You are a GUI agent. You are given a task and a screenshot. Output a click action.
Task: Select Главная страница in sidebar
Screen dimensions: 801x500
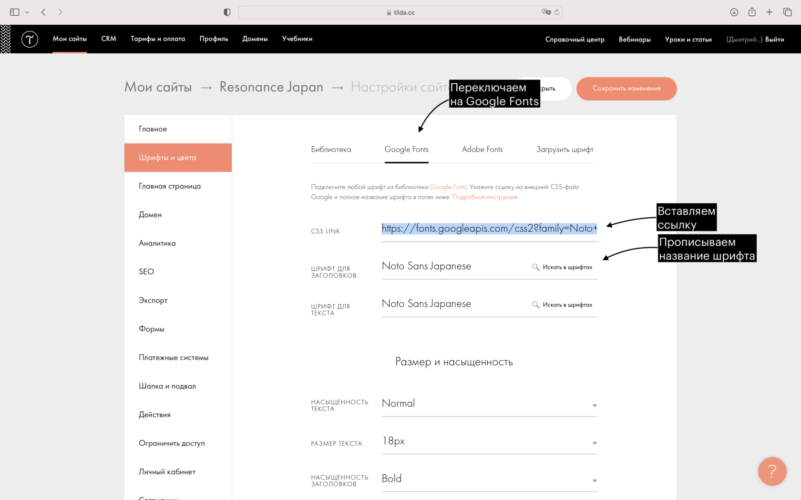178,186
